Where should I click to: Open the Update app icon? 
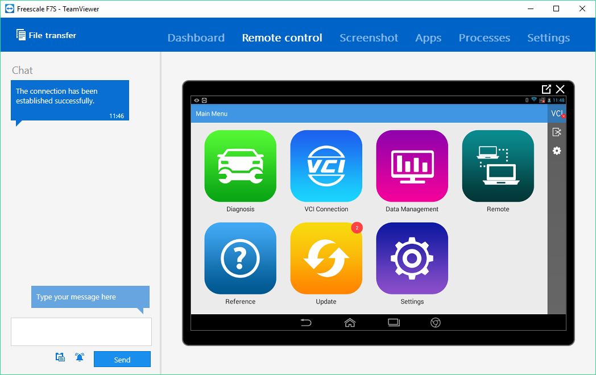[326, 259]
